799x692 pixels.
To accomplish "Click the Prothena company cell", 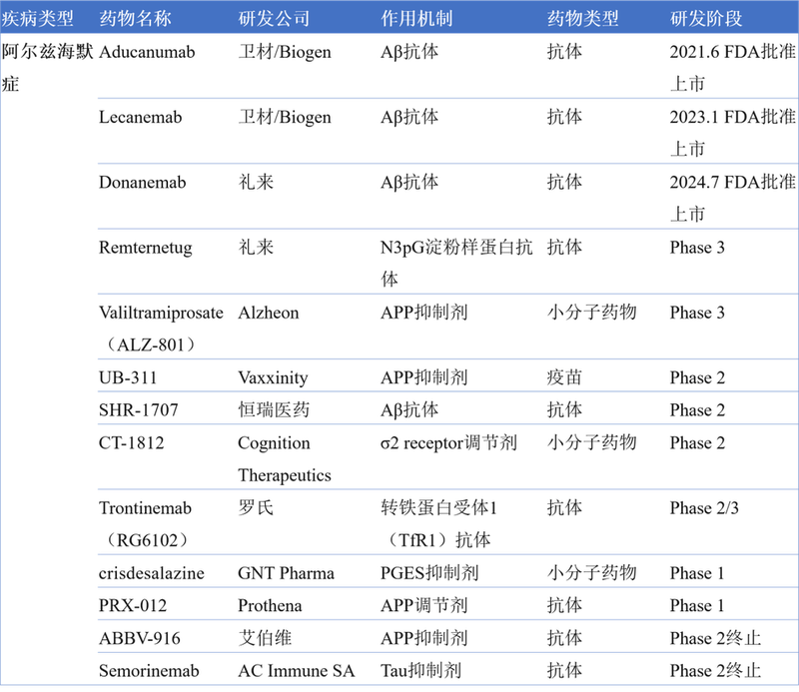I will [x=270, y=606].
